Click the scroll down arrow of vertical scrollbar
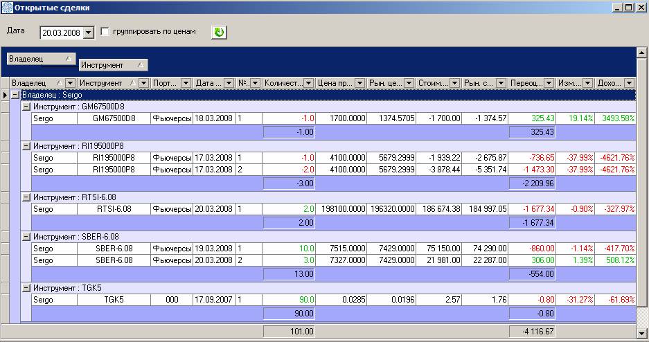This screenshot has width=649, height=342. 641,332
